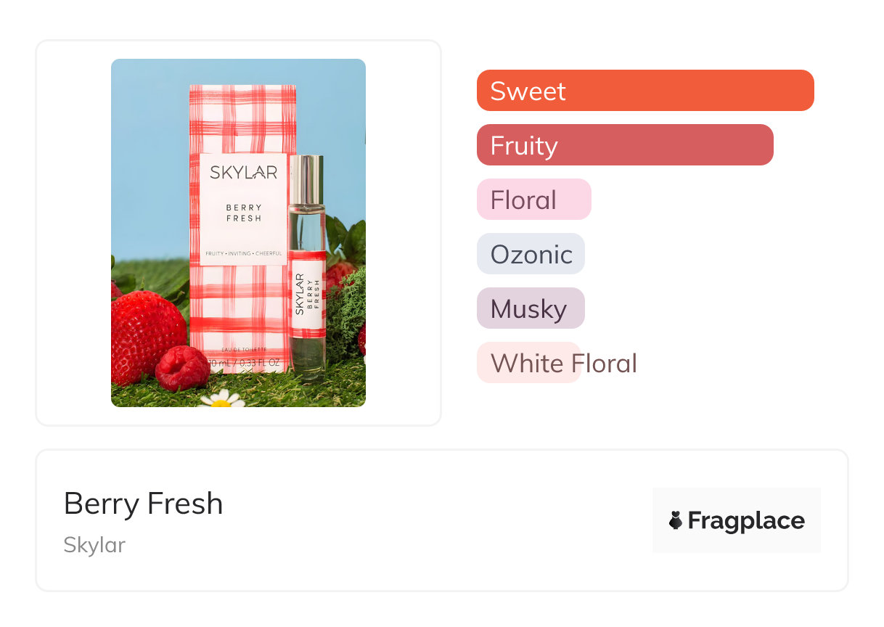Image resolution: width=884 pixels, height=627 pixels.
Task: Select the Sweet accord bar
Action: point(644,91)
